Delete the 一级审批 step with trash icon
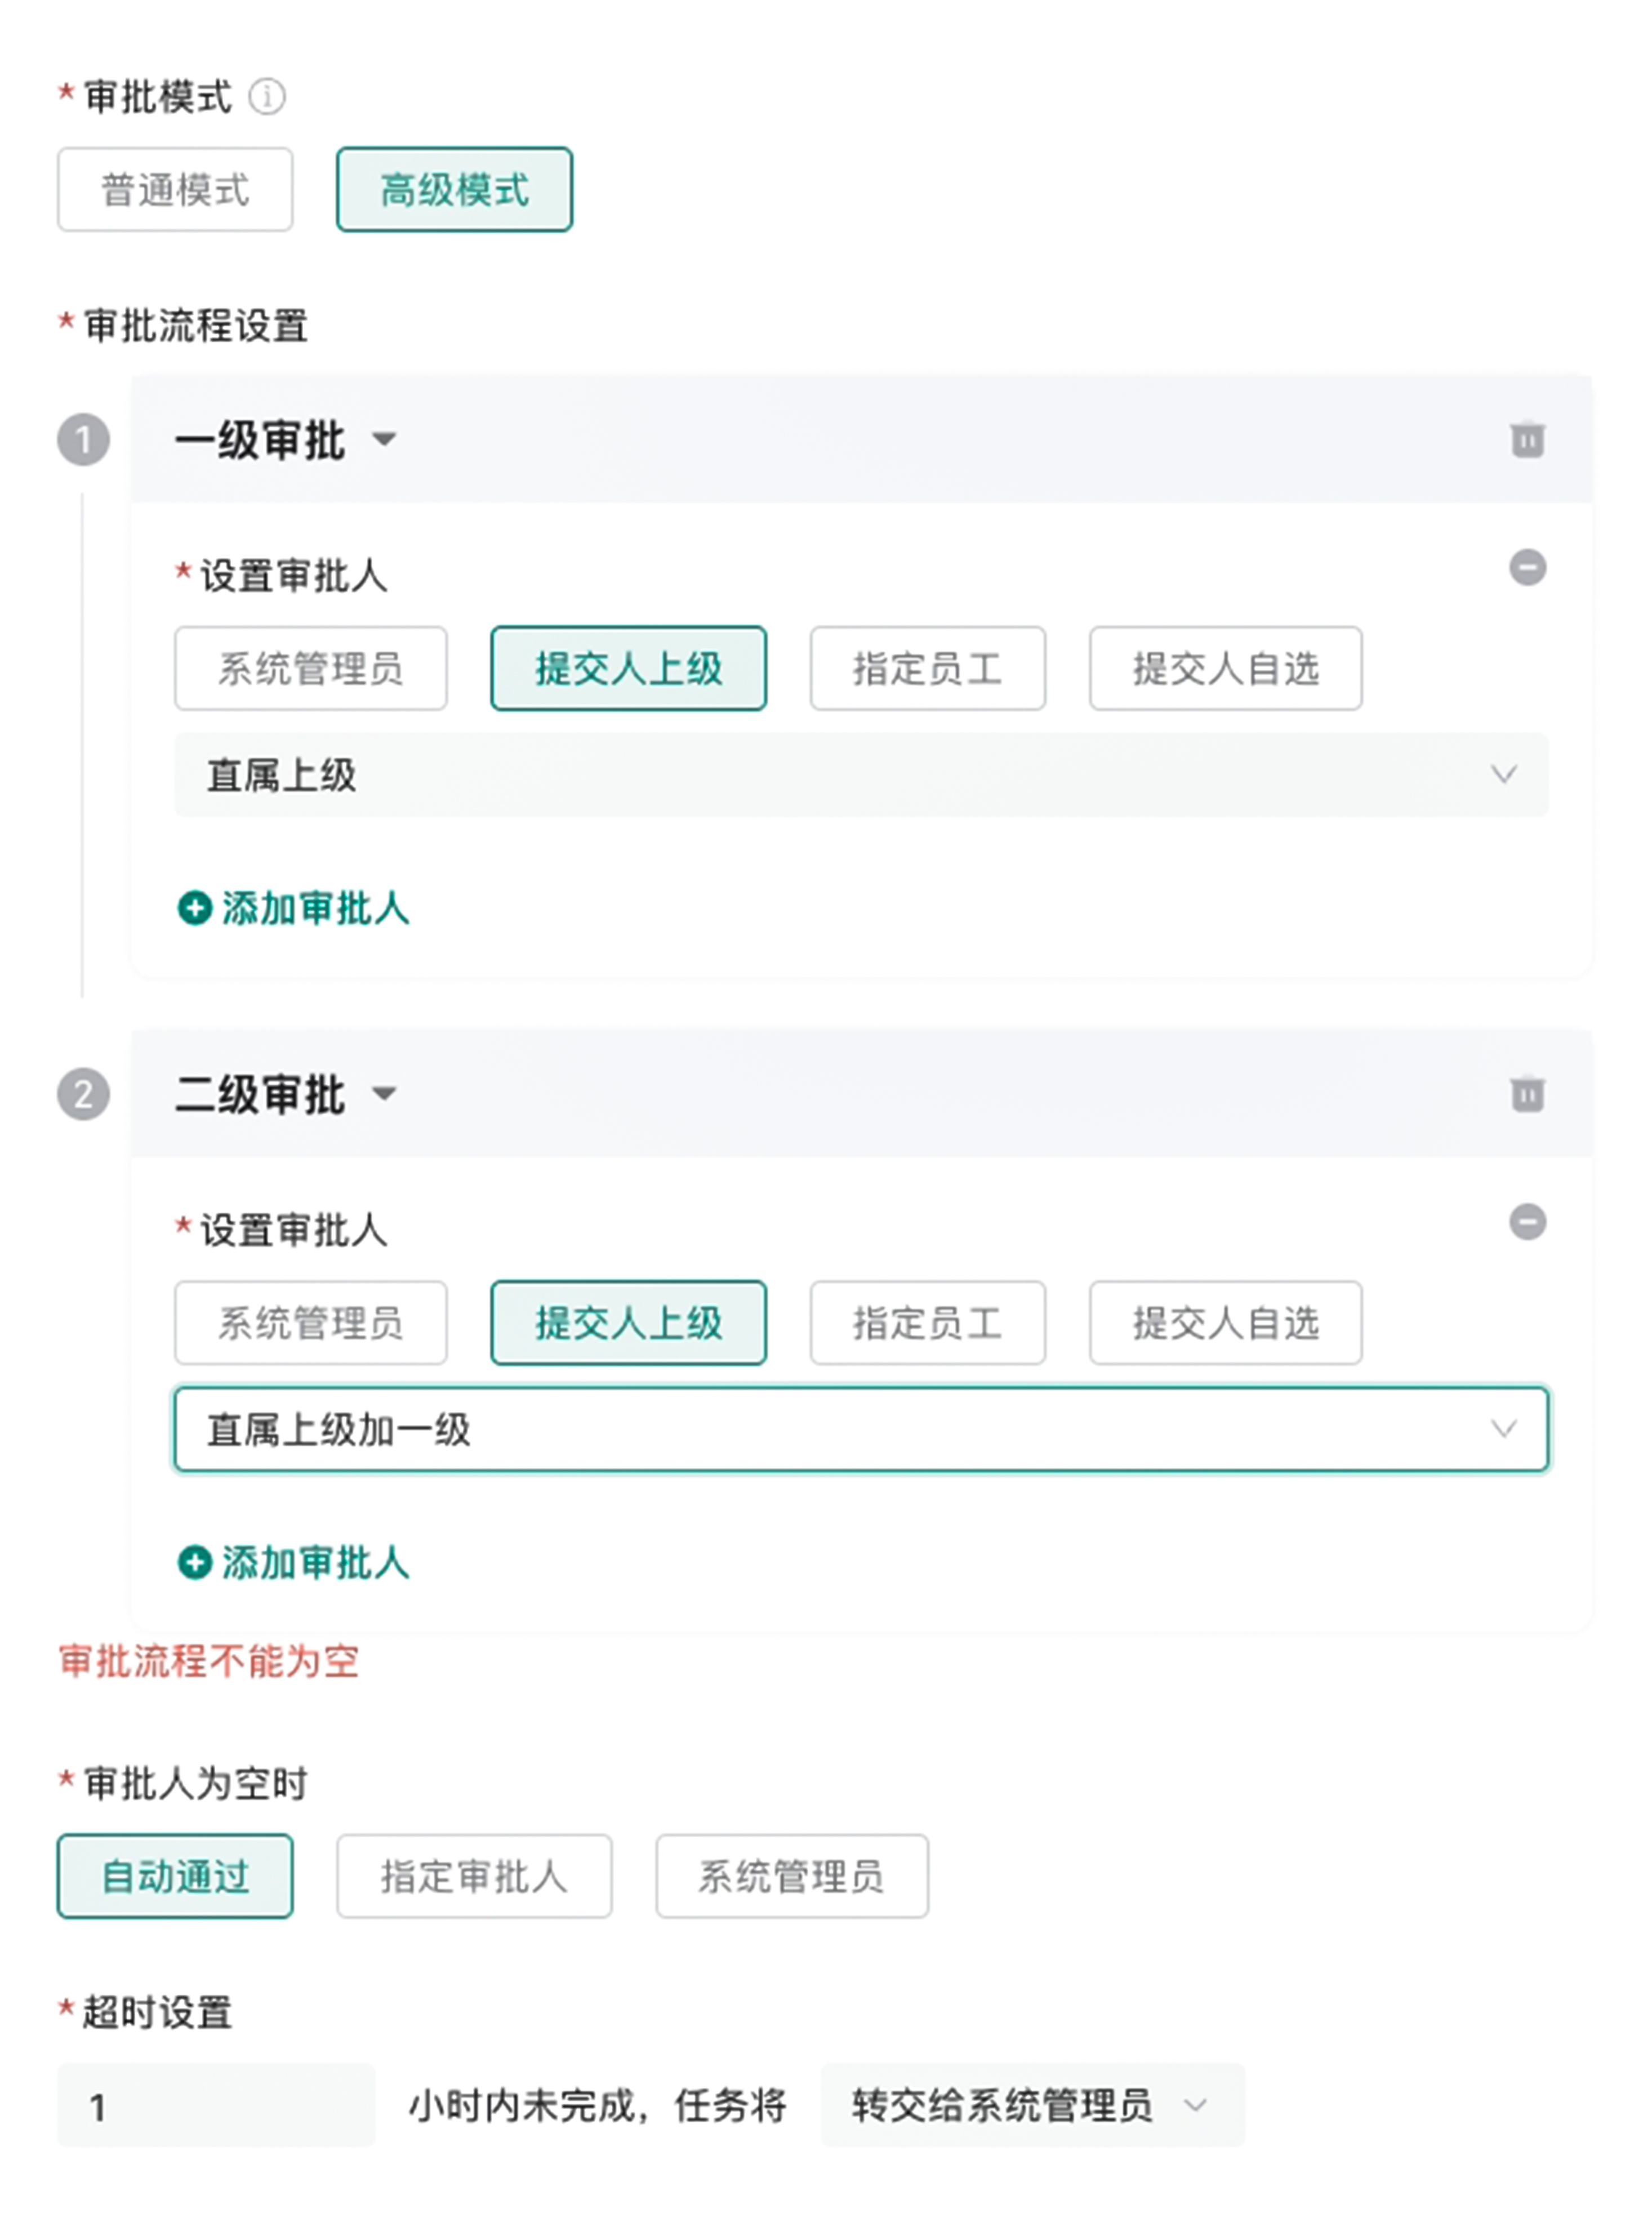 tap(1526, 439)
